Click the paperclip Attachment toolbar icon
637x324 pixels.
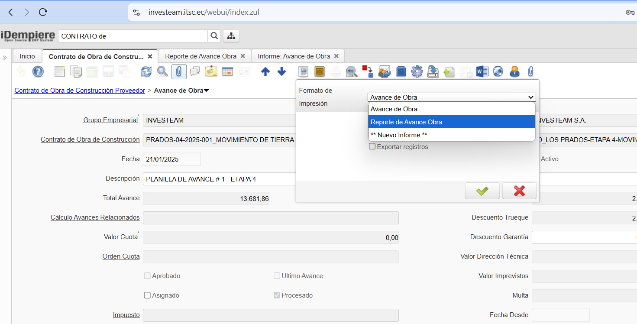coord(179,71)
